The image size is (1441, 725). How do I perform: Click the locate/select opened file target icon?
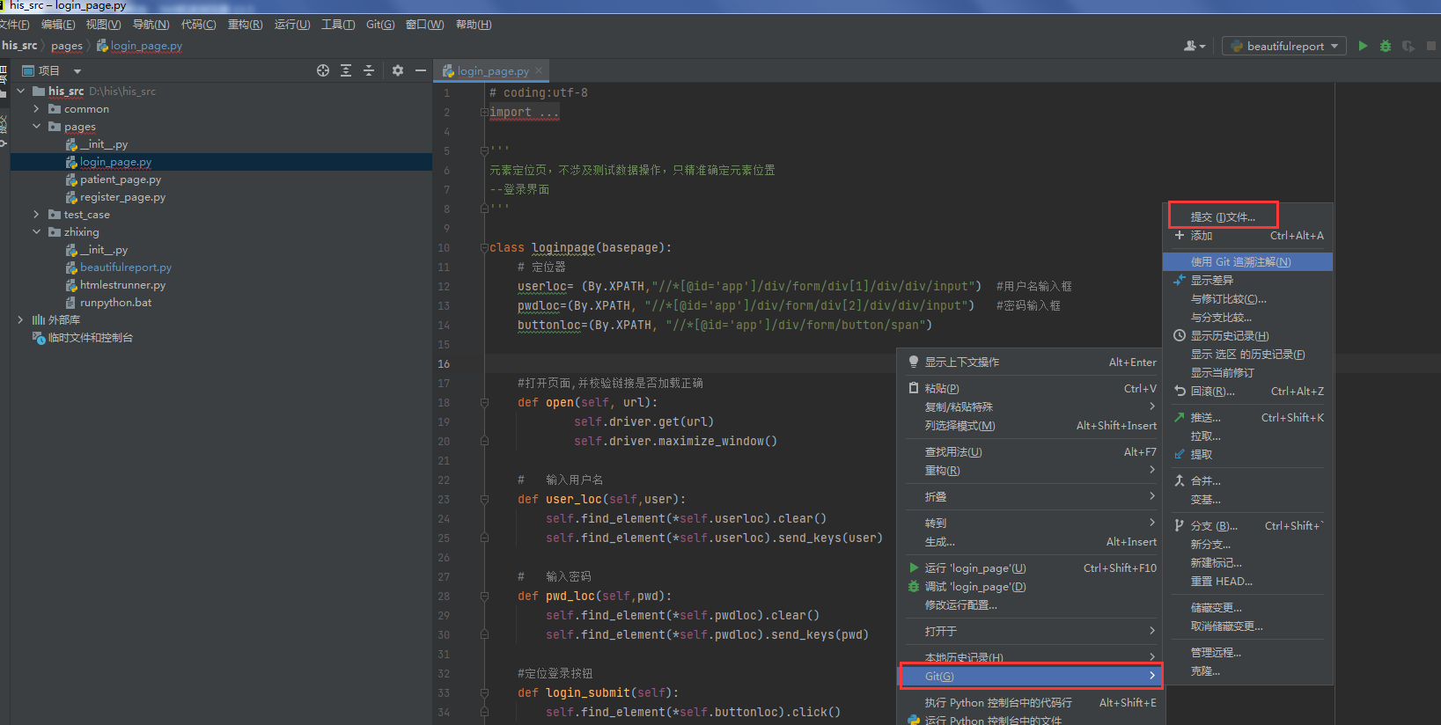click(323, 70)
